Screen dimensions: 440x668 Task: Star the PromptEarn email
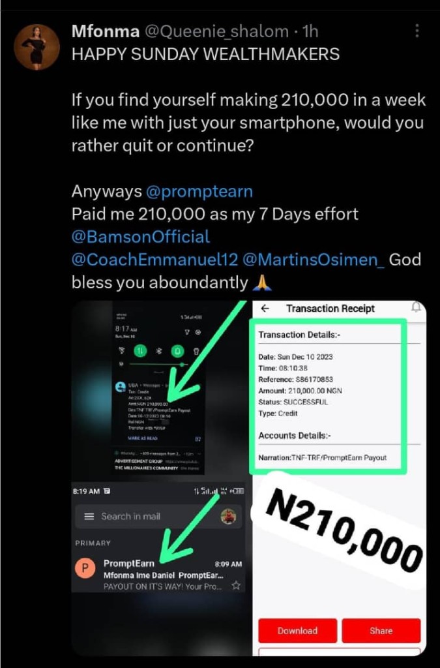tap(237, 586)
